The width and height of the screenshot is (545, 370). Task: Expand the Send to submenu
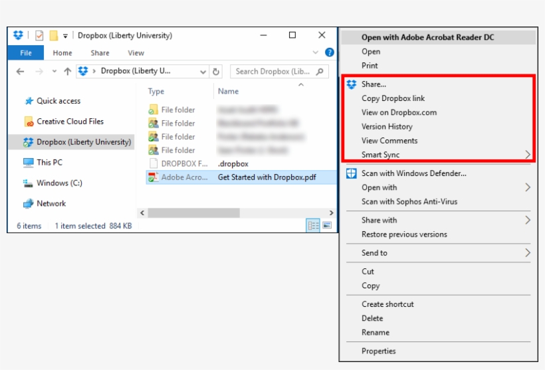pyautogui.click(x=439, y=253)
